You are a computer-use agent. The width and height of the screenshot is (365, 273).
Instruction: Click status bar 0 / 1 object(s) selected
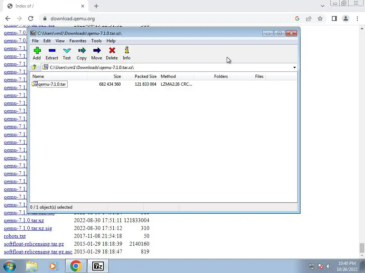click(x=51, y=207)
